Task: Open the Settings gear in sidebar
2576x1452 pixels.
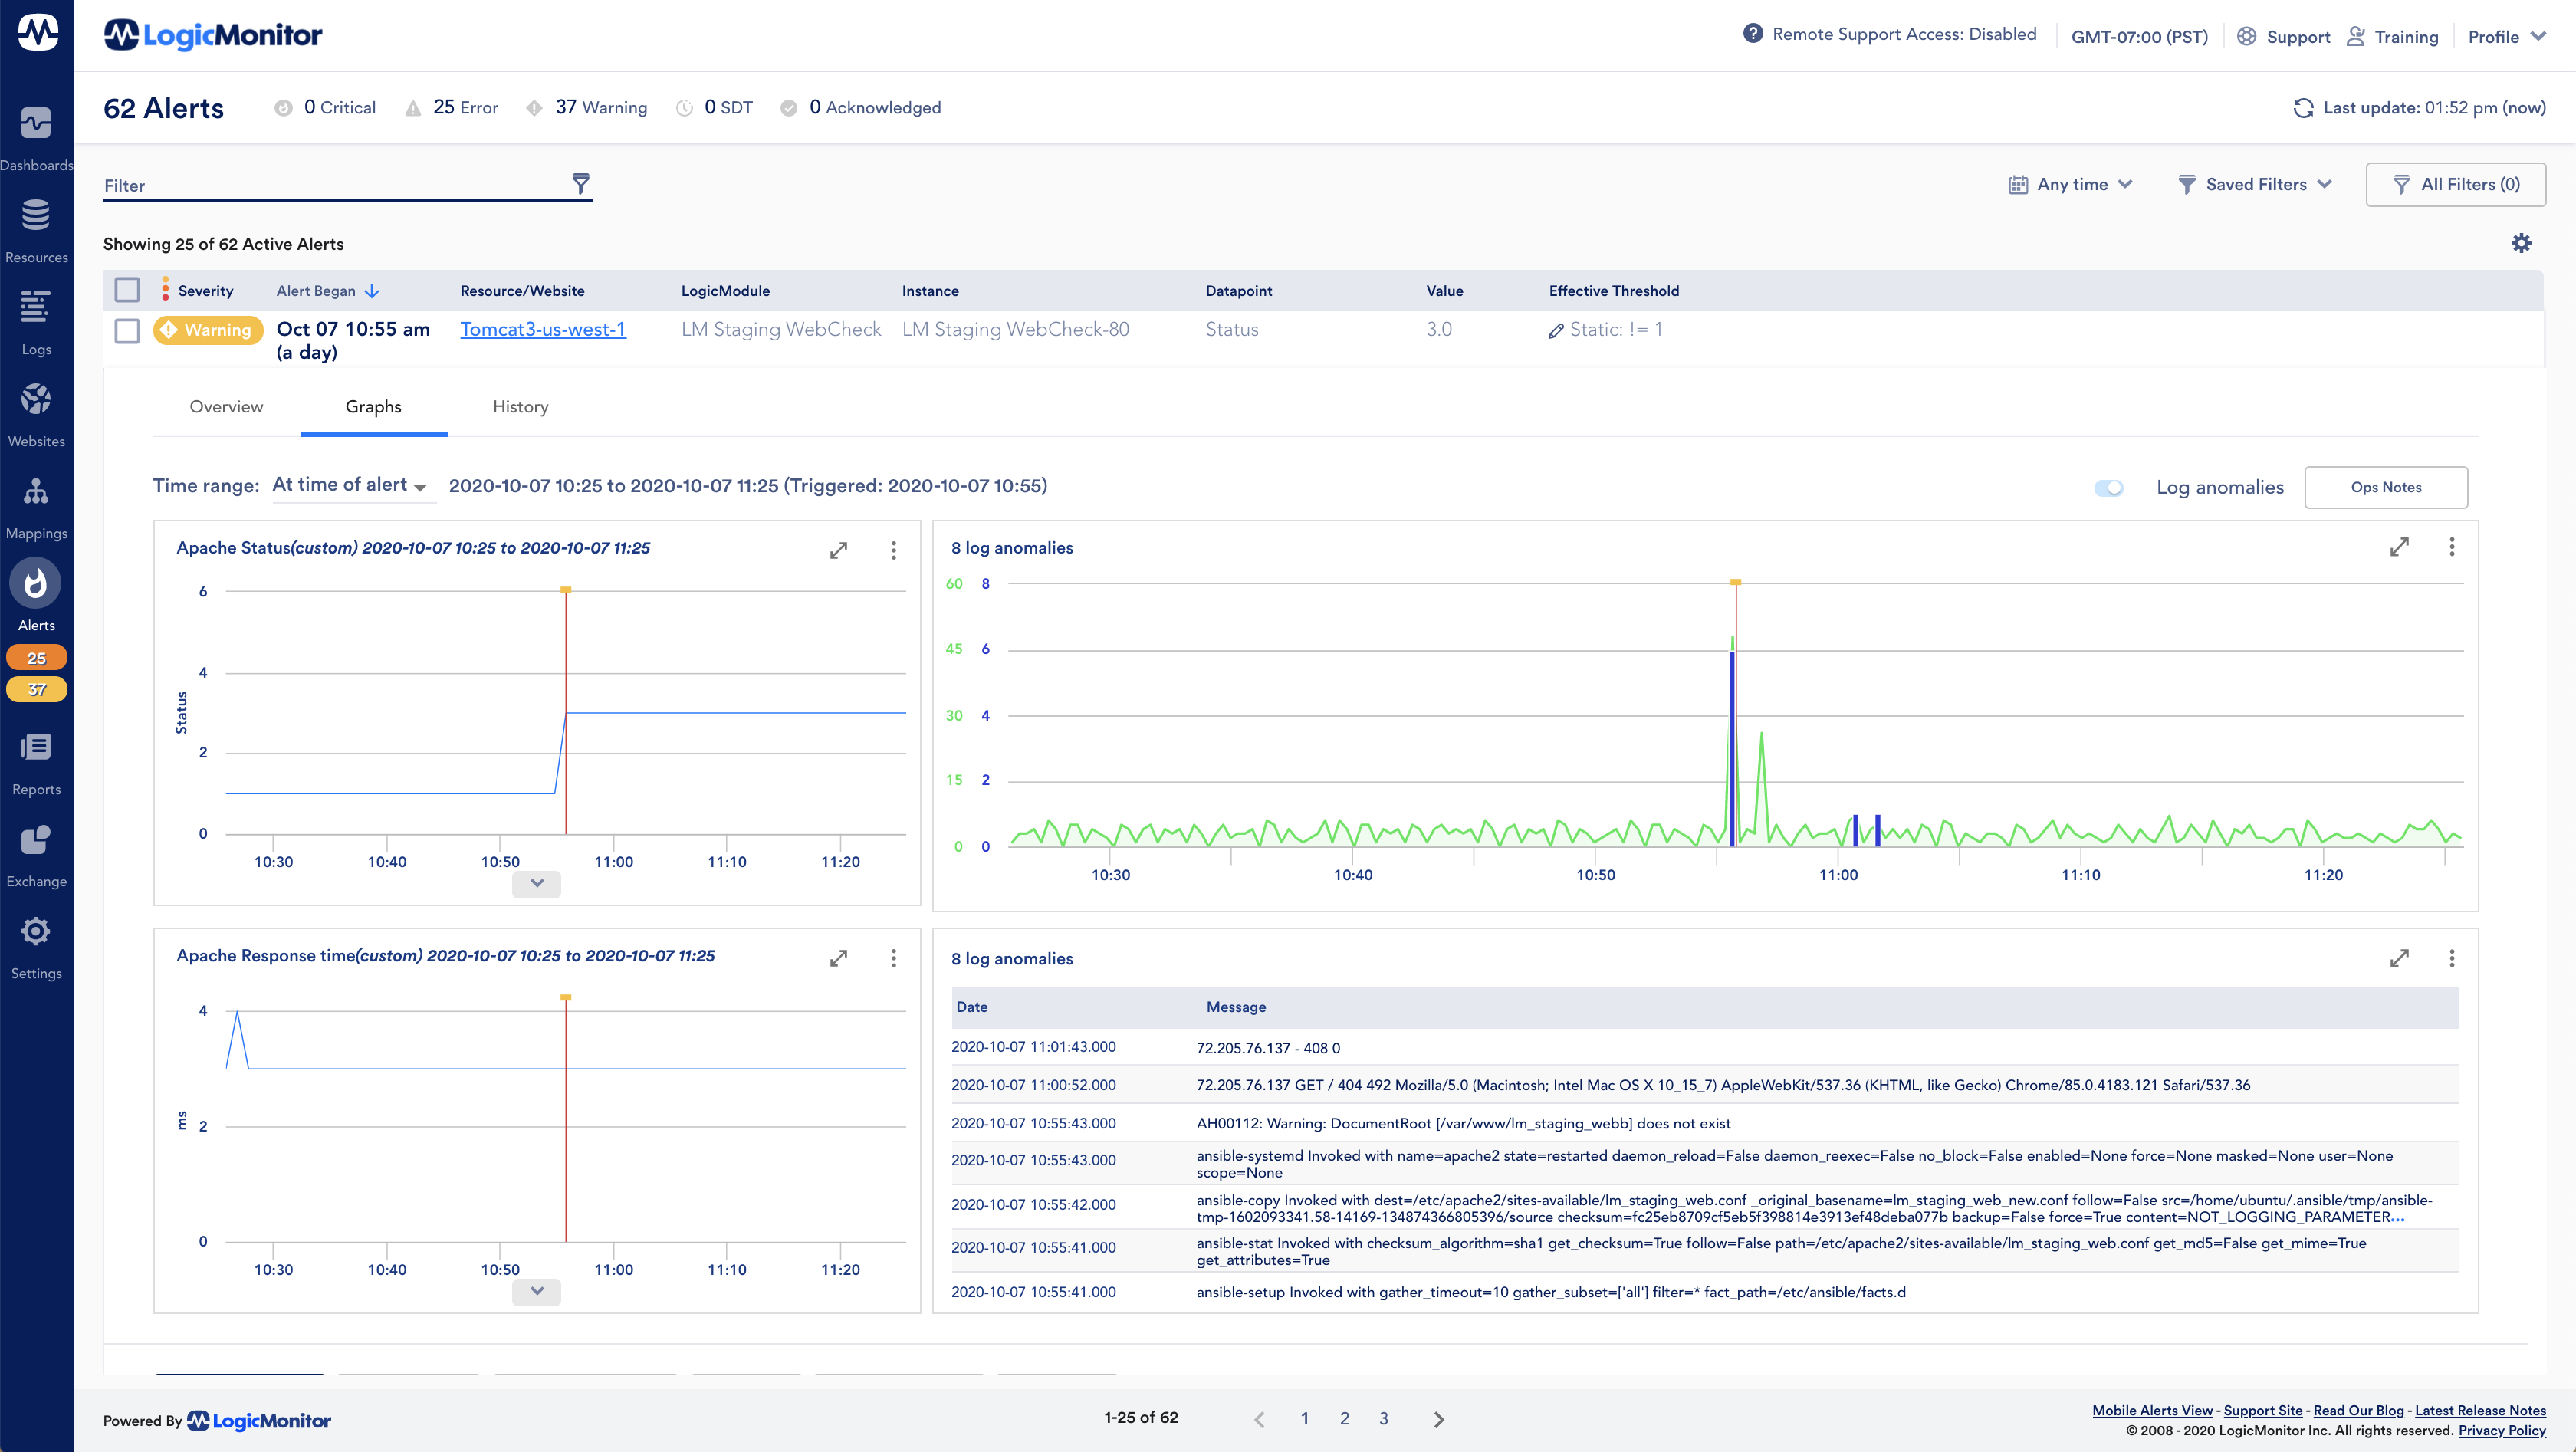Action: 36,931
